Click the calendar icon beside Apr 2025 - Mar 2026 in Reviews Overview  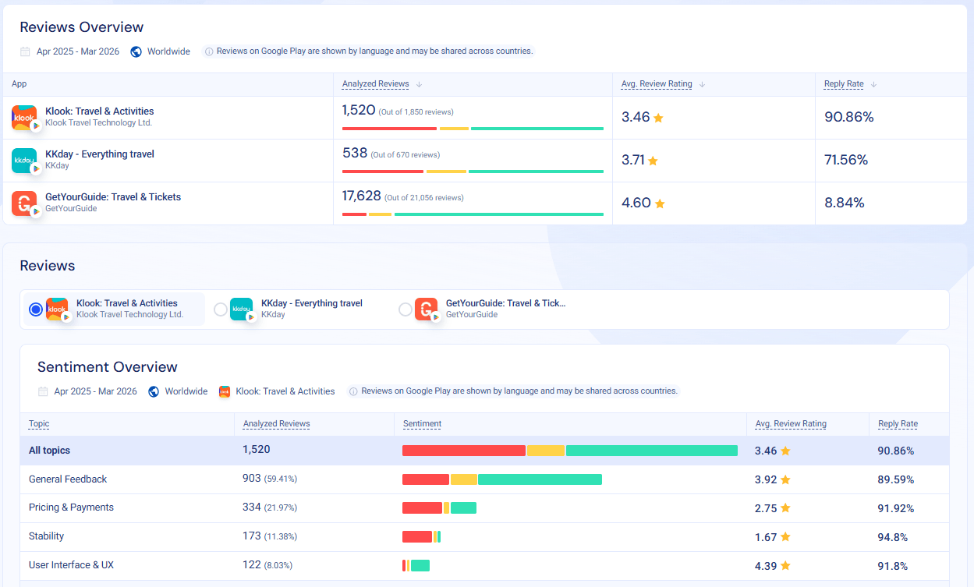tap(25, 51)
